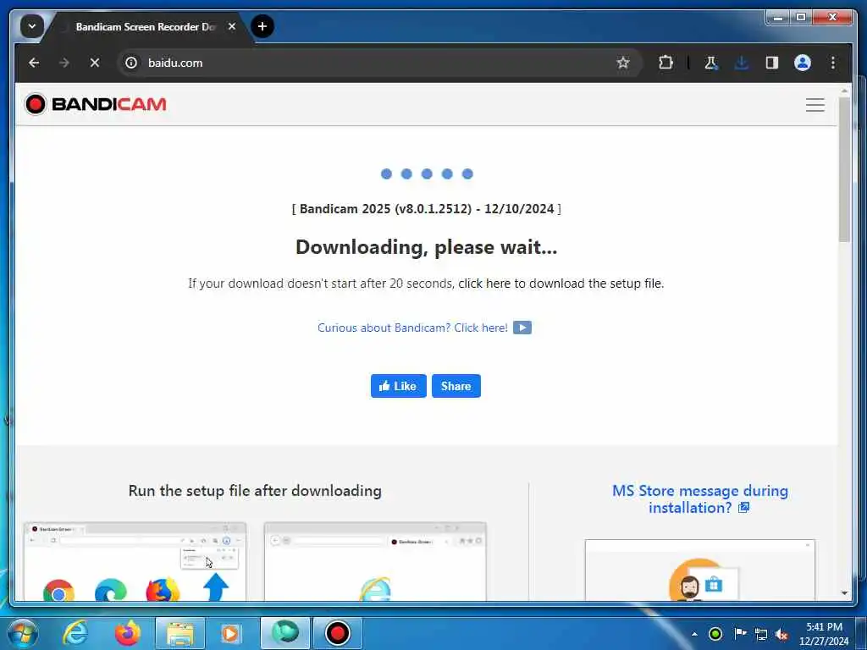Click the scrollbar up arrow
The height and width of the screenshot is (650, 867).
[x=844, y=91]
